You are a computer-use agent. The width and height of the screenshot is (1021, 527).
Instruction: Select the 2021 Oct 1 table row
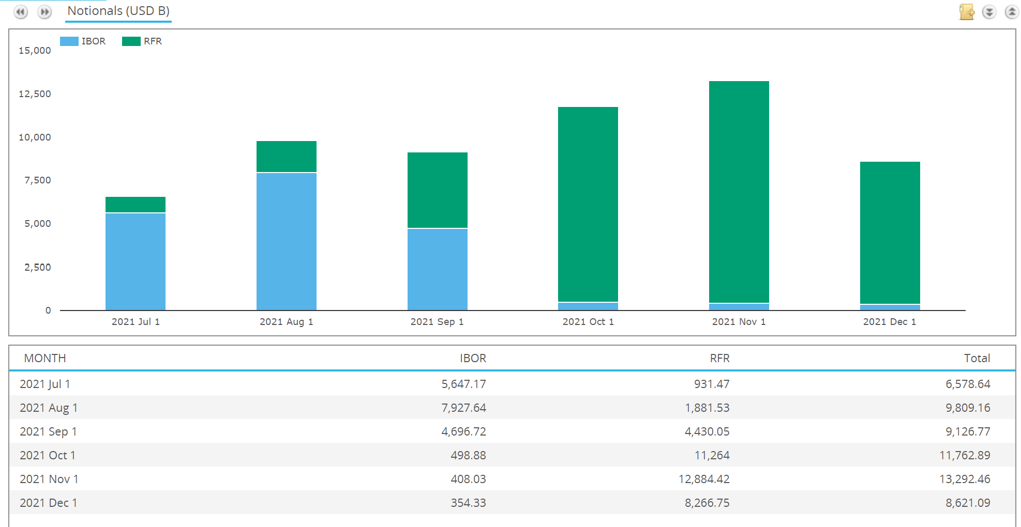tap(512, 455)
